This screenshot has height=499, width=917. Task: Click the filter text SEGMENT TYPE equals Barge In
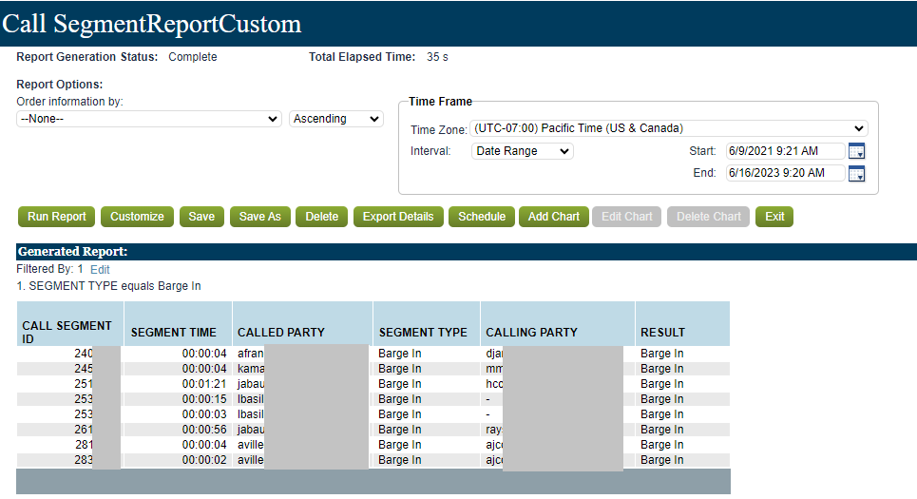(115, 286)
